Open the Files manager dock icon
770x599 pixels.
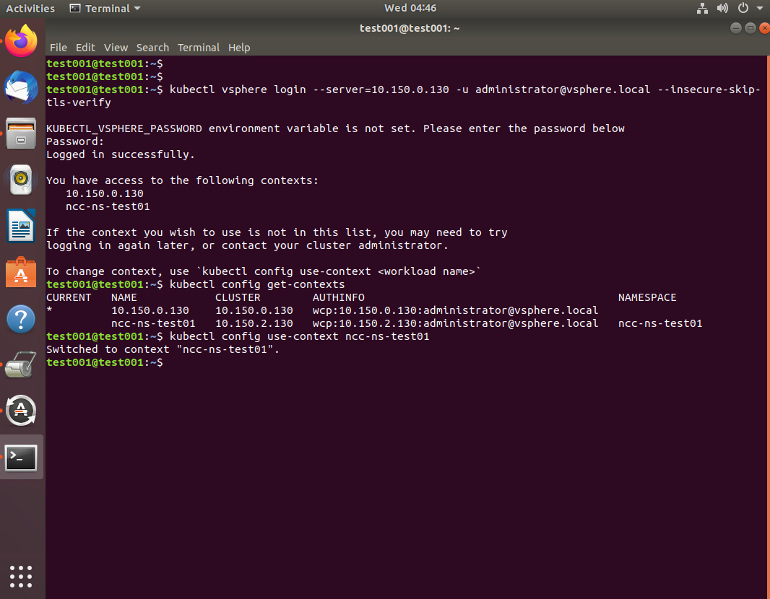click(21, 133)
